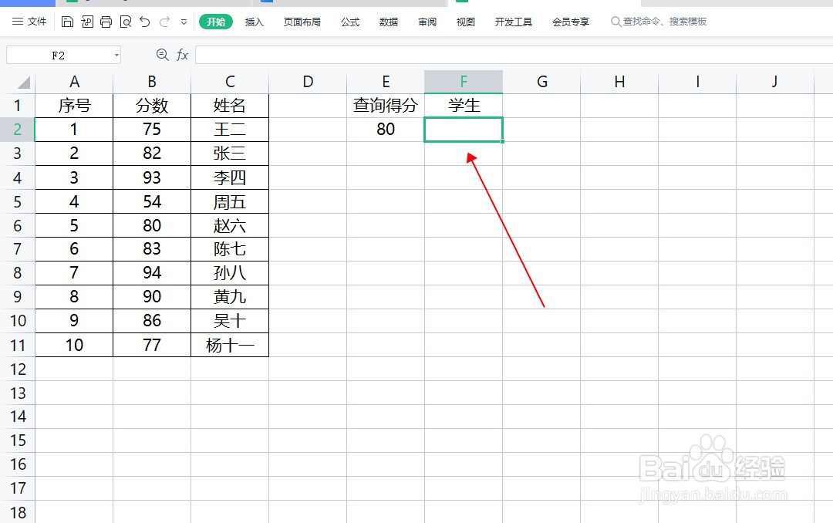The height and width of the screenshot is (523, 833).
Task: Click the Save icon on quick access toolbar
Action: click(x=68, y=22)
